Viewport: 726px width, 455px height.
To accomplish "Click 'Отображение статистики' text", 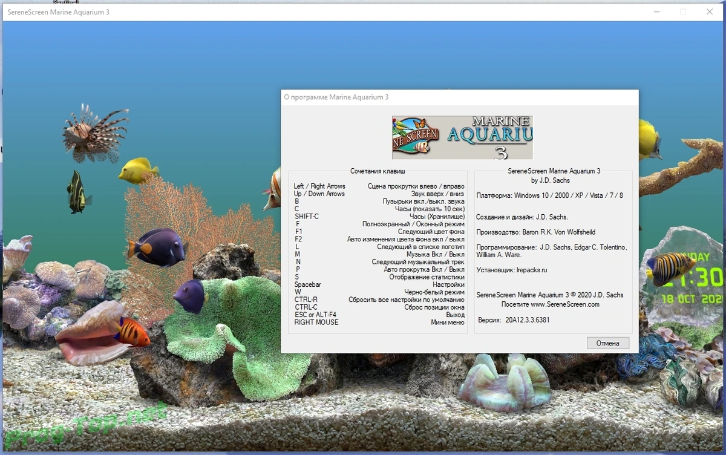I will coord(427,277).
